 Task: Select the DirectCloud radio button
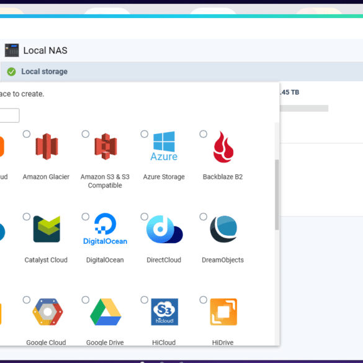145,217
